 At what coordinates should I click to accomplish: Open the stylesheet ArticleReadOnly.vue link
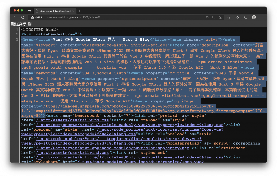130,157
